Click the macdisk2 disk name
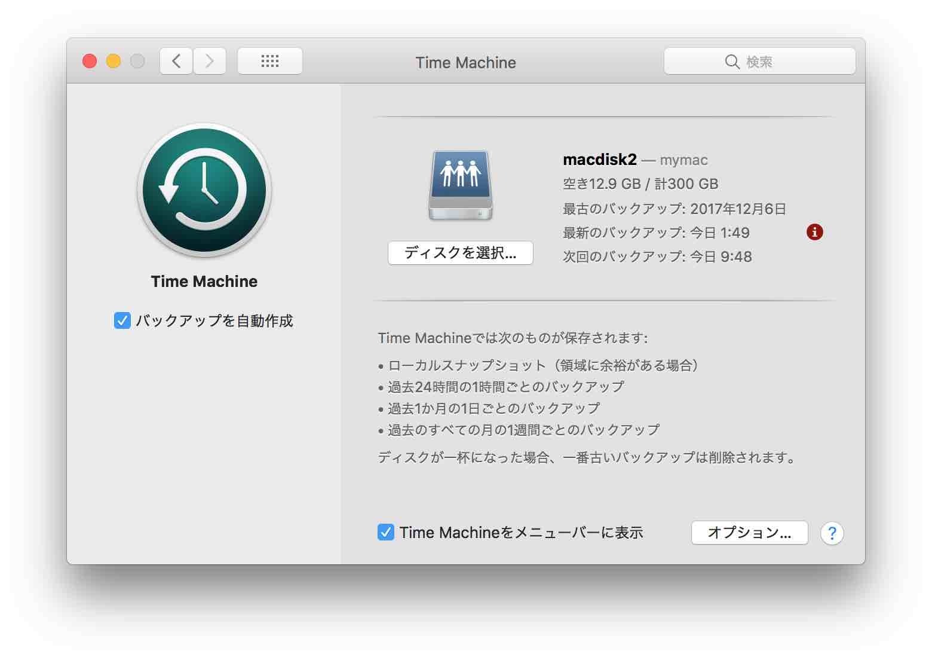This screenshot has height=660, width=932. tap(600, 159)
